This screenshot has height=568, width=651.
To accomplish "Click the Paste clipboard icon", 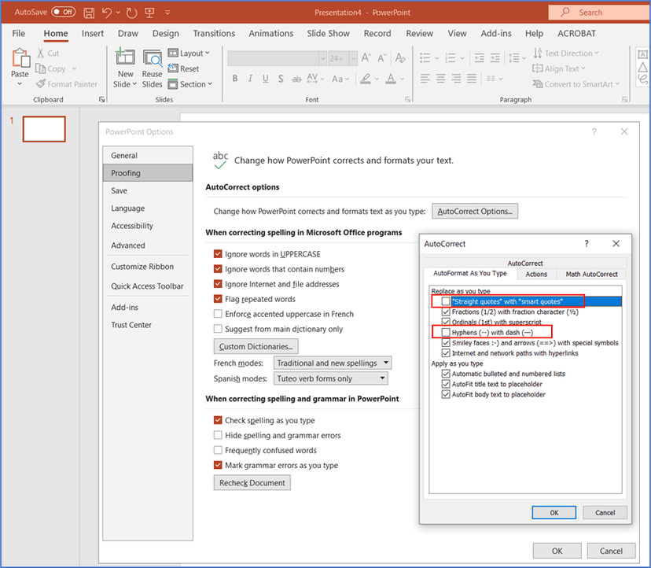I will tap(20, 59).
